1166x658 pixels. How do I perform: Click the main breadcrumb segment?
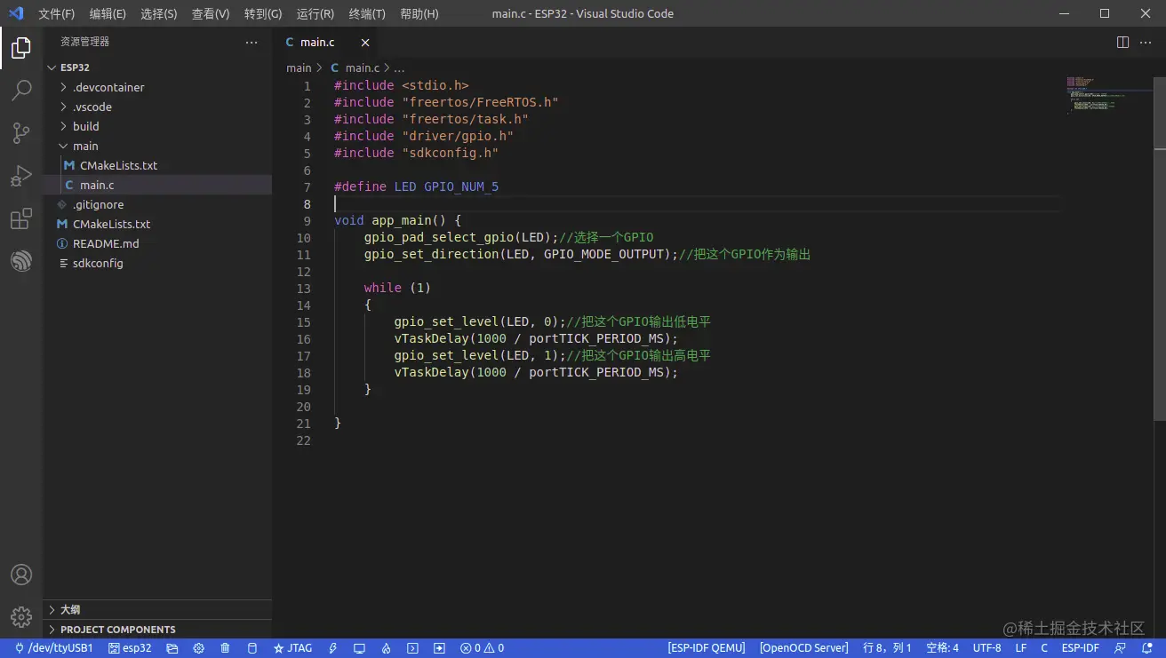tap(299, 67)
